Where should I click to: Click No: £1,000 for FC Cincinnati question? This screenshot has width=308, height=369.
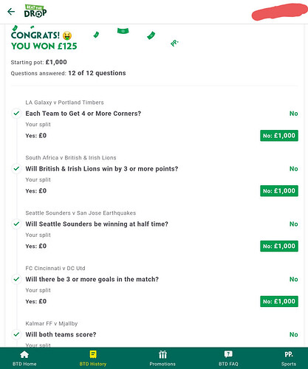coord(279,301)
